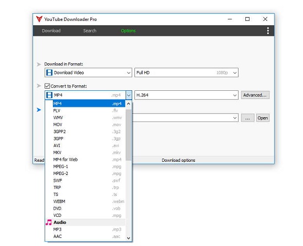
Task: Select 3GPP .3gp format entry
Action: pos(89,139)
